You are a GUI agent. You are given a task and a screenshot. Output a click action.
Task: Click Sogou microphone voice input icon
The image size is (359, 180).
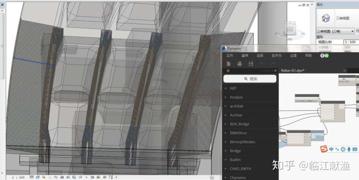(x=349, y=149)
